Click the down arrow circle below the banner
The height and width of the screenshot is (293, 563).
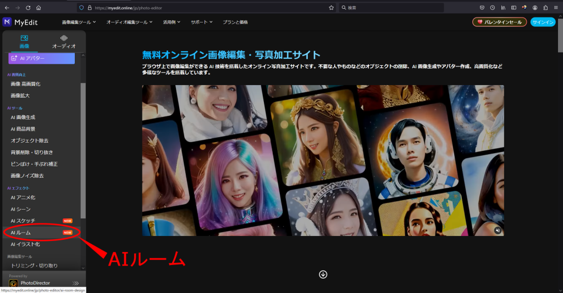tap(323, 274)
